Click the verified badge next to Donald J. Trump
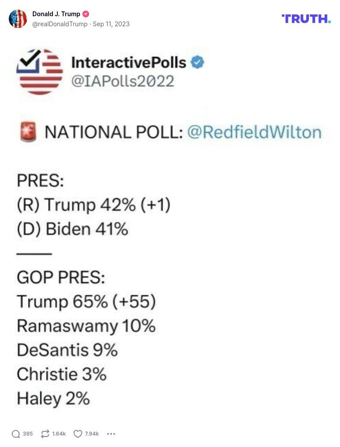 click(86, 14)
